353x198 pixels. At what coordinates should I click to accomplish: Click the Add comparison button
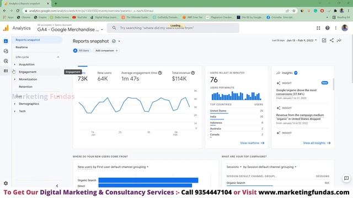coord(106,51)
